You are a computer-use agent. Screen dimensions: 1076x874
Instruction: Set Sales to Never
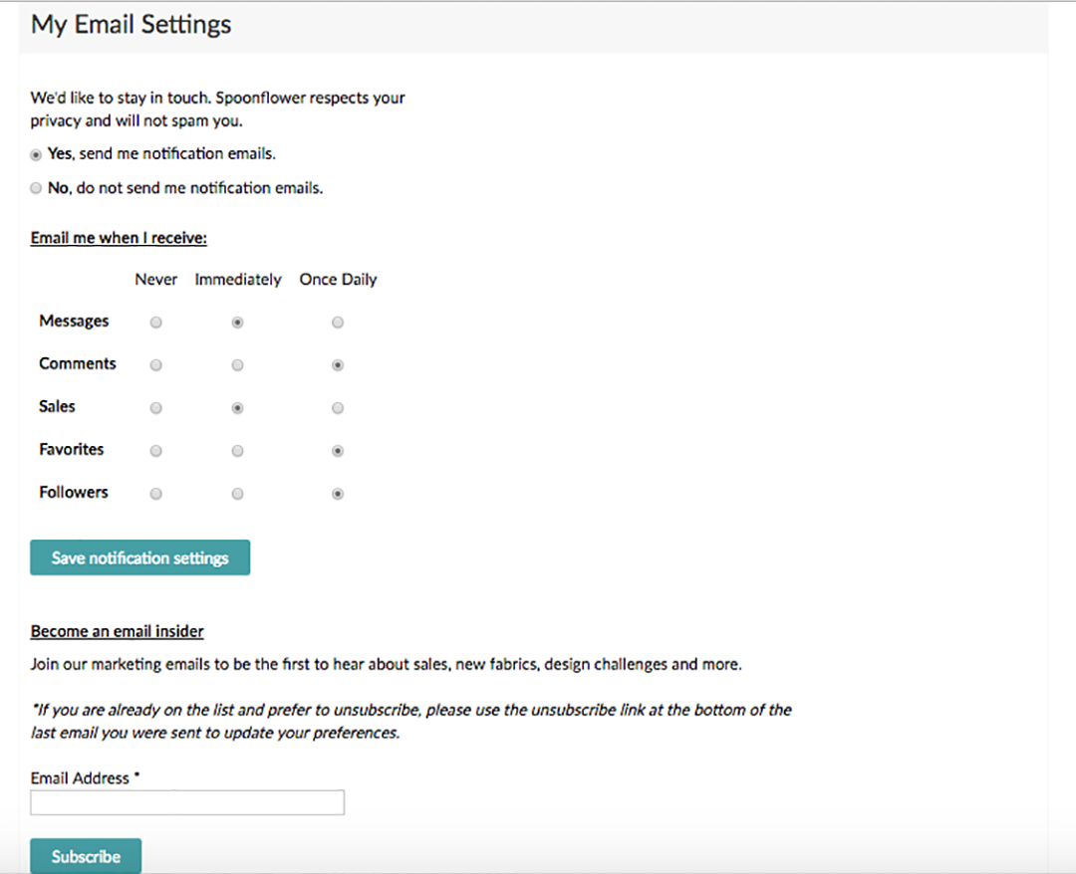point(155,408)
